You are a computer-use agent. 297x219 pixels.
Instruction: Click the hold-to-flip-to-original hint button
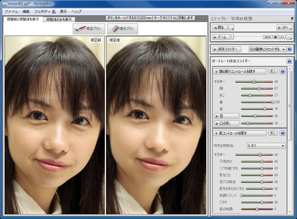coord(150,18)
